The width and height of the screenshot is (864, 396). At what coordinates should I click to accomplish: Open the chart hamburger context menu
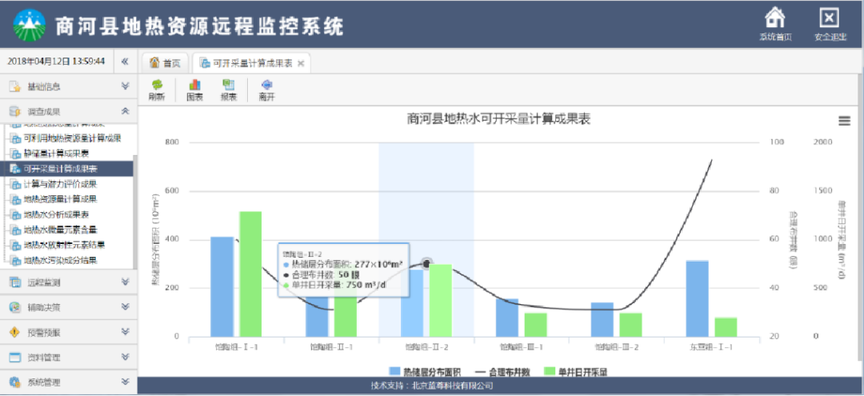point(844,121)
